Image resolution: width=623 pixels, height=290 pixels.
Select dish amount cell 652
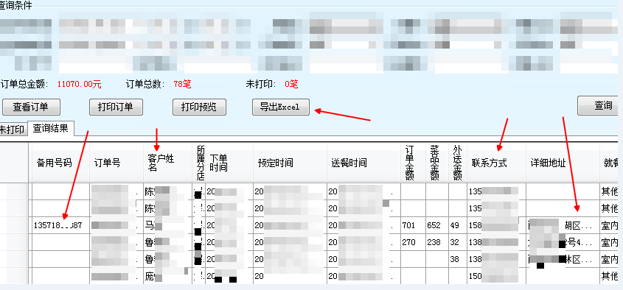(437, 225)
